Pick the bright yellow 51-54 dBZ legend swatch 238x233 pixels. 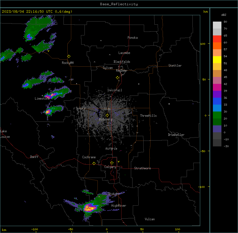pos(217,59)
